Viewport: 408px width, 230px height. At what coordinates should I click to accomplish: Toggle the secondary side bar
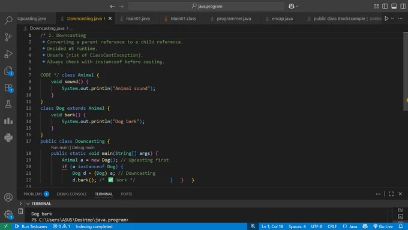pos(403,6)
